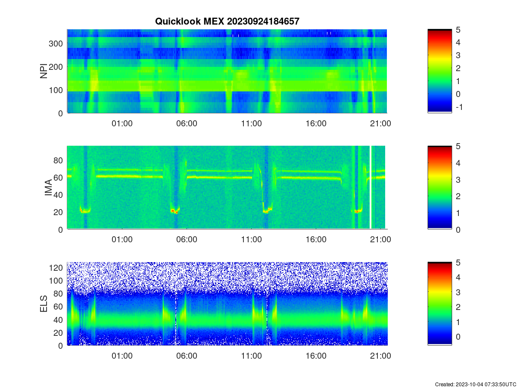Click the 21:00 tick under the NPI plot
The image size is (517, 388).
[380, 123]
